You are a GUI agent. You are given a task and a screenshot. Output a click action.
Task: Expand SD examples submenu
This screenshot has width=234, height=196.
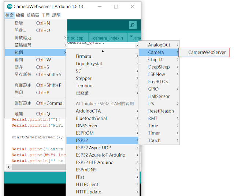click(103, 71)
